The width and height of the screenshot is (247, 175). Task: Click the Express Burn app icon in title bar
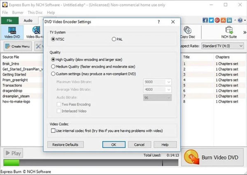click(x=5, y=5)
